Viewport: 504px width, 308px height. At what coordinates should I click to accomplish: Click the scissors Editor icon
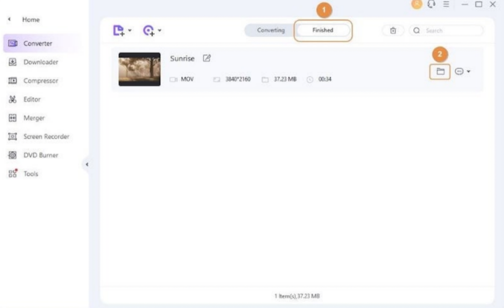click(x=12, y=99)
